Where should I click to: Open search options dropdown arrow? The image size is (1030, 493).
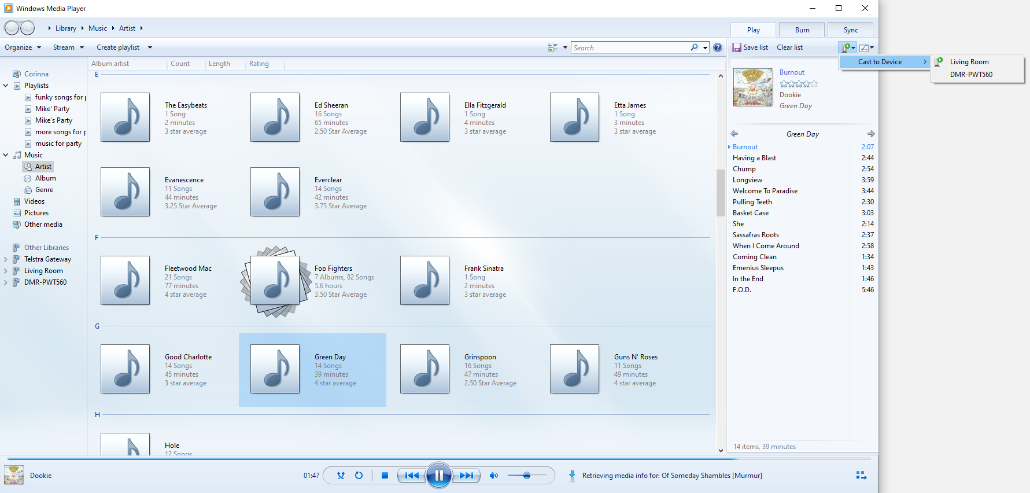coord(706,47)
